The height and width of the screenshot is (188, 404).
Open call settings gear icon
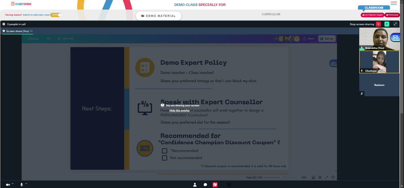pos(4,24)
